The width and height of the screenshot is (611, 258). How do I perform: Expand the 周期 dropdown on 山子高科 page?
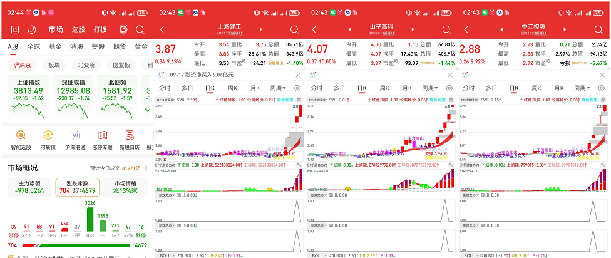429,88
